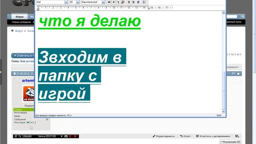
Task: Click in the forum search field
Action: click(232, 16)
